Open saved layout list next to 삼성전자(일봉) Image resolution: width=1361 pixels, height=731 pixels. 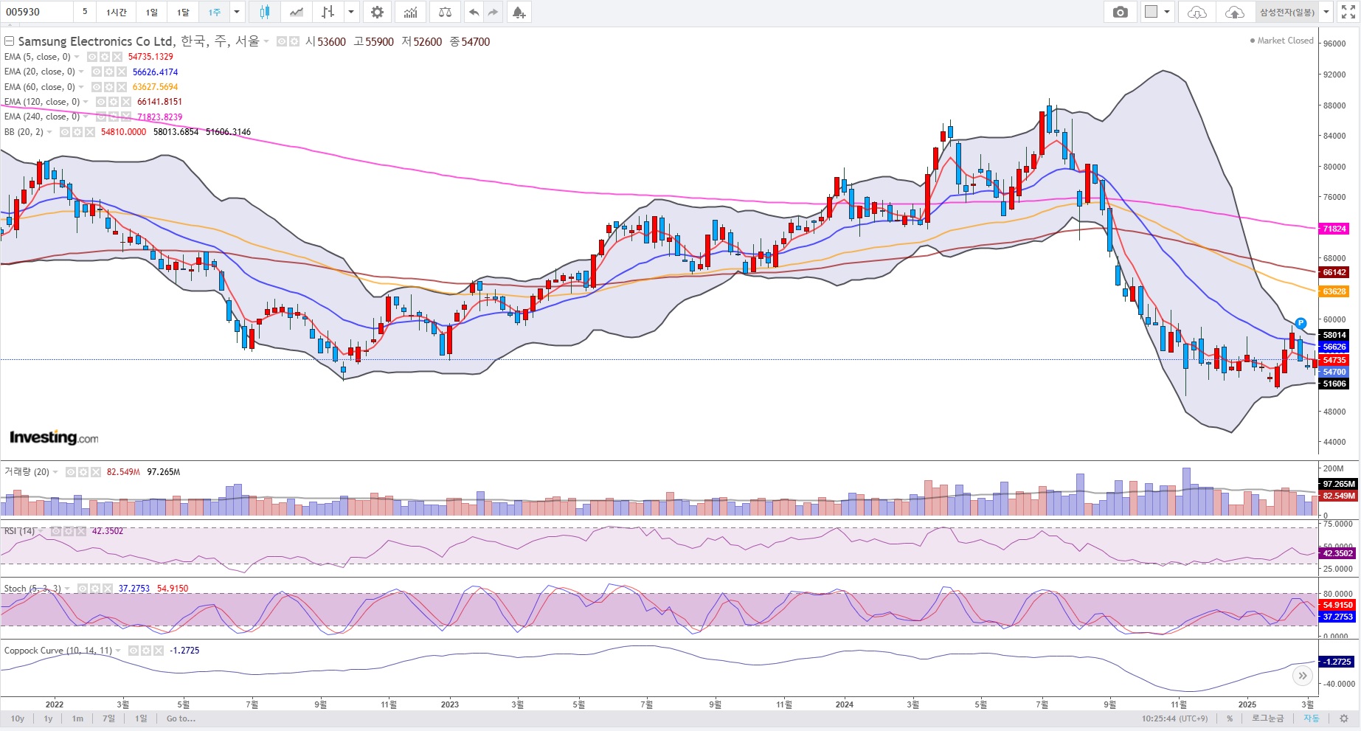pos(1326,12)
